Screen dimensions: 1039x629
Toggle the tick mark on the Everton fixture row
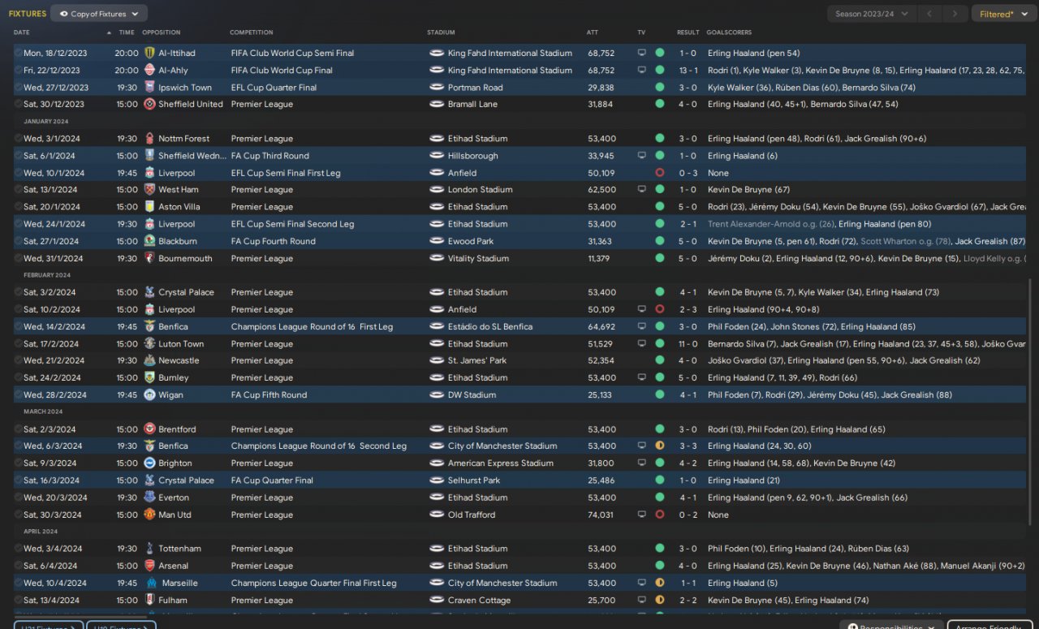coord(18,498)
